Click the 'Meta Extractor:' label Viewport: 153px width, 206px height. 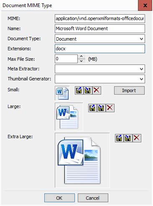pyautogui.click(x=23, y=69)
